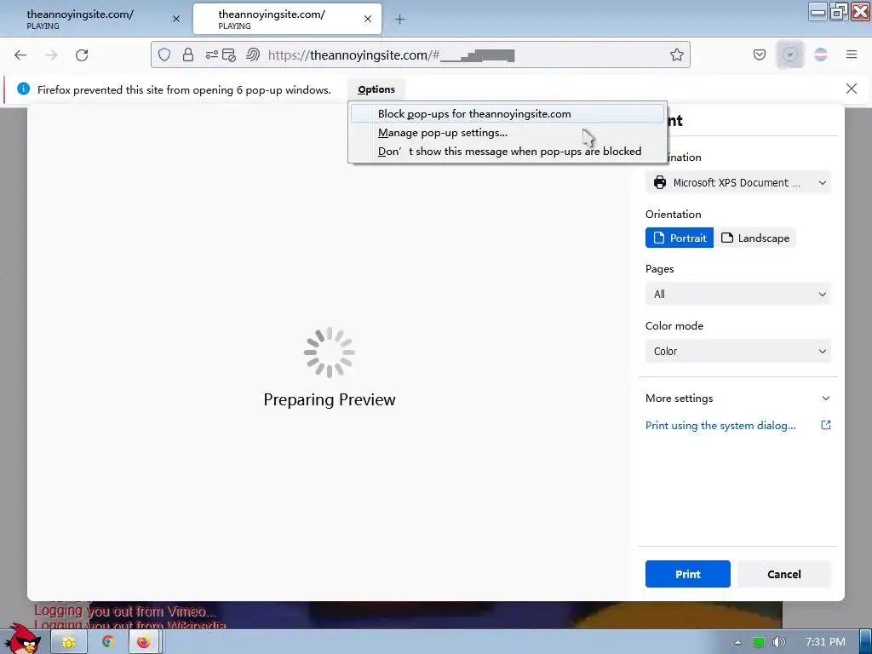Select Landscape orientation
This screenshot has height=654, width=872.
pyautogui.click(x=755, y=238)
